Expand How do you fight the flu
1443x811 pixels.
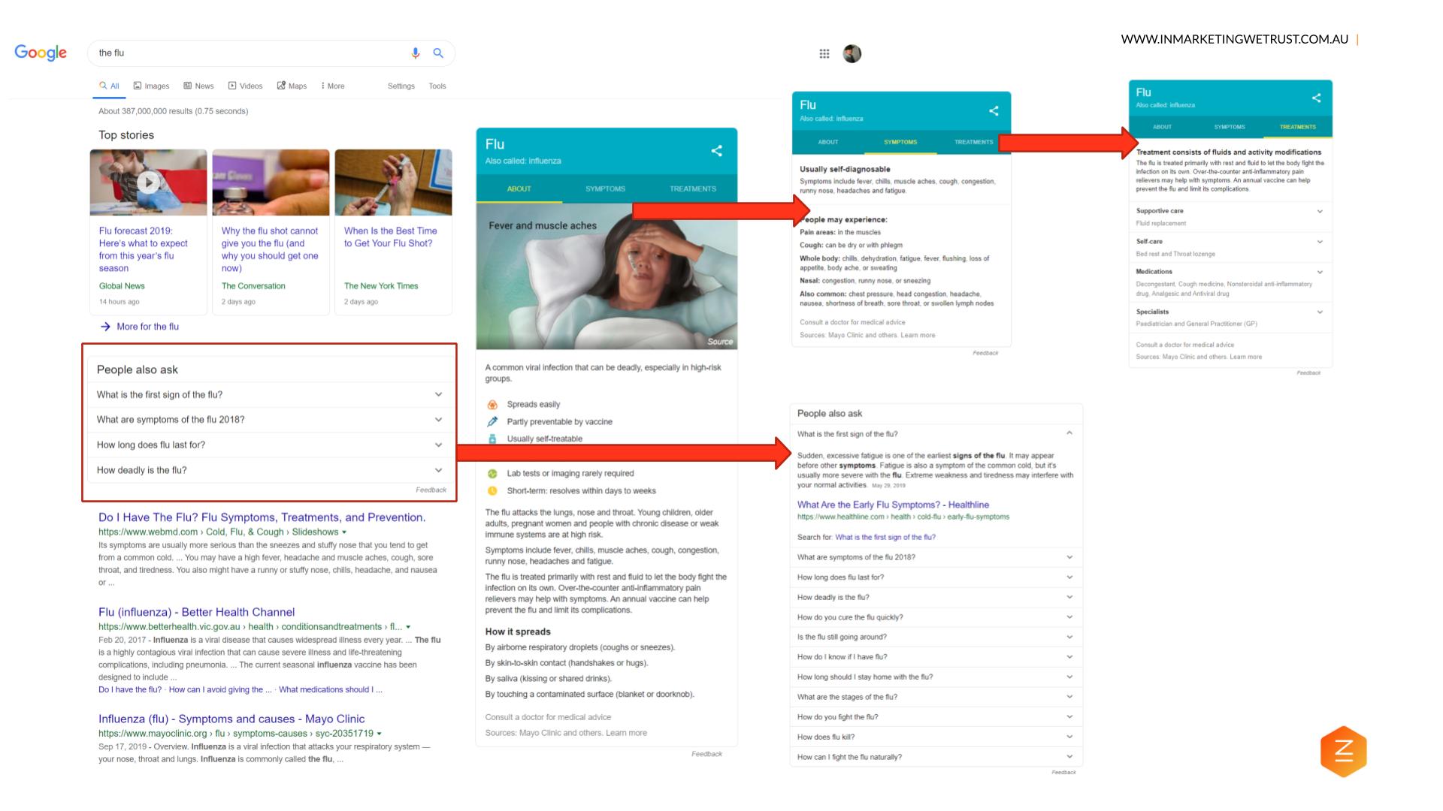point(936,717)
